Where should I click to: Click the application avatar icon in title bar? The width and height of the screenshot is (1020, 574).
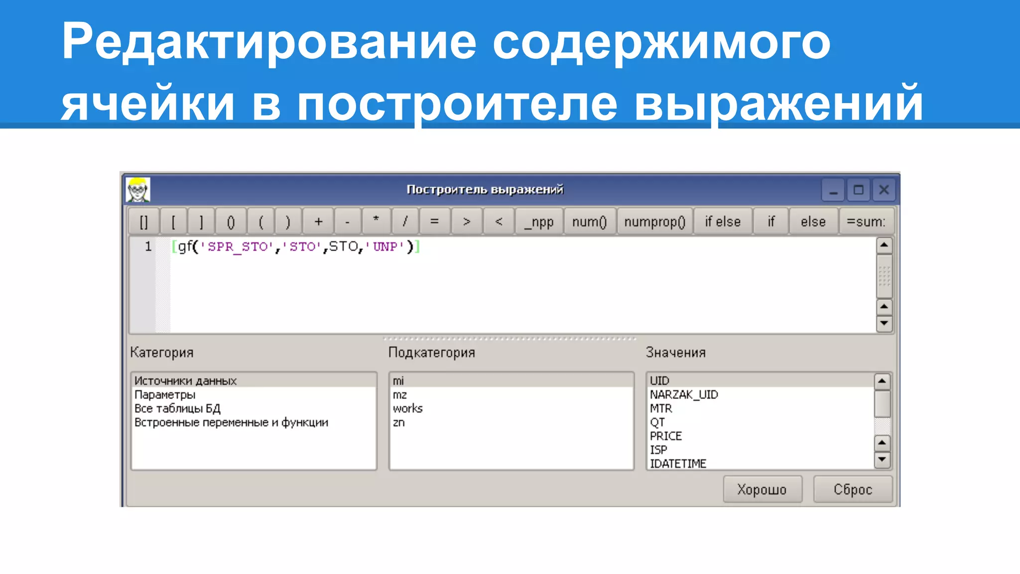[x=137, y=190]
